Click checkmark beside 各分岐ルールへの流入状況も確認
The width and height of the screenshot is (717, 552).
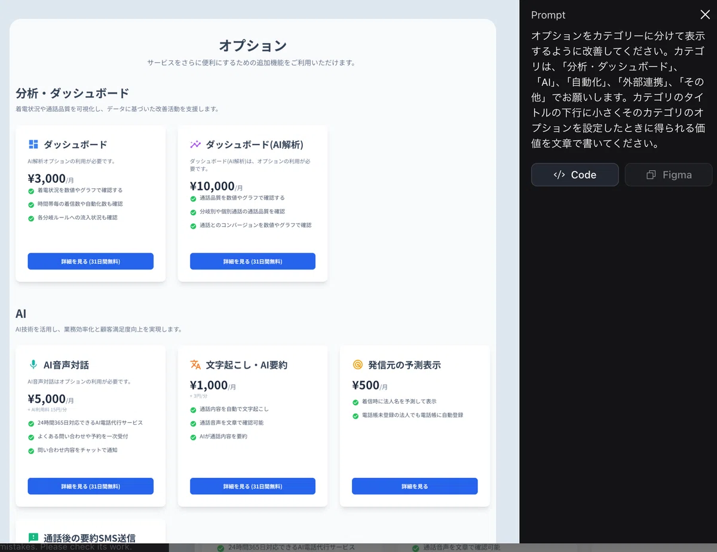click(31, 218)
